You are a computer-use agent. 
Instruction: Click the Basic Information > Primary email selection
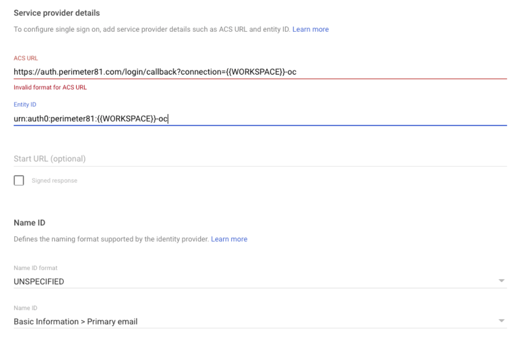coord(76,322)
